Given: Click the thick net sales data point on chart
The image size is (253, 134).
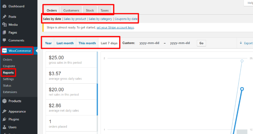Looking at the screenshot, I should click(242, 89).
